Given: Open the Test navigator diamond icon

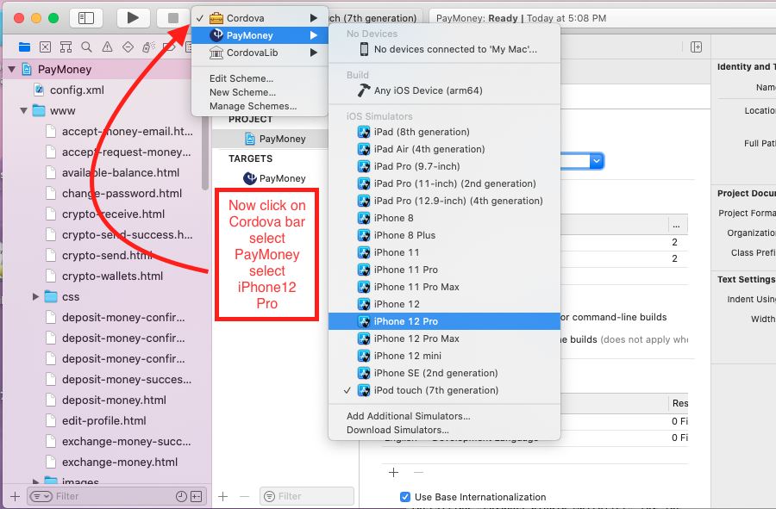Looking at the screenshot, I should point(128,47).
